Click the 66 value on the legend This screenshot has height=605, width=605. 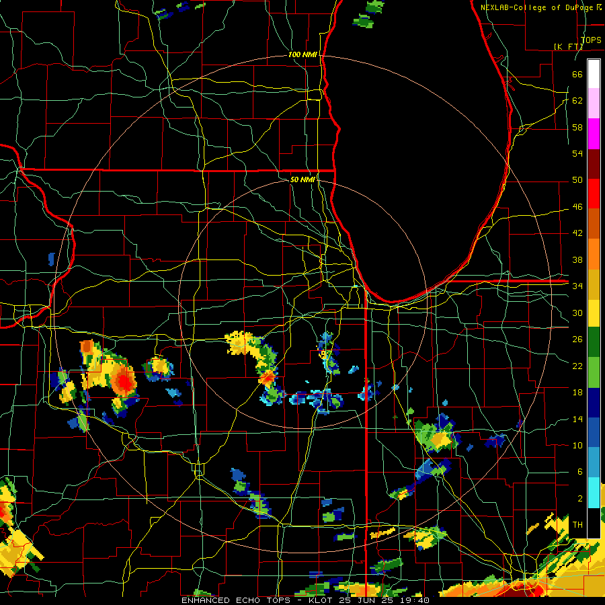577,74
